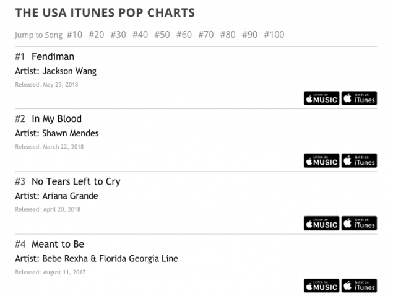
Task: Listen on Apple Music for No Tears Left to Cry
Action: point(321,223)
